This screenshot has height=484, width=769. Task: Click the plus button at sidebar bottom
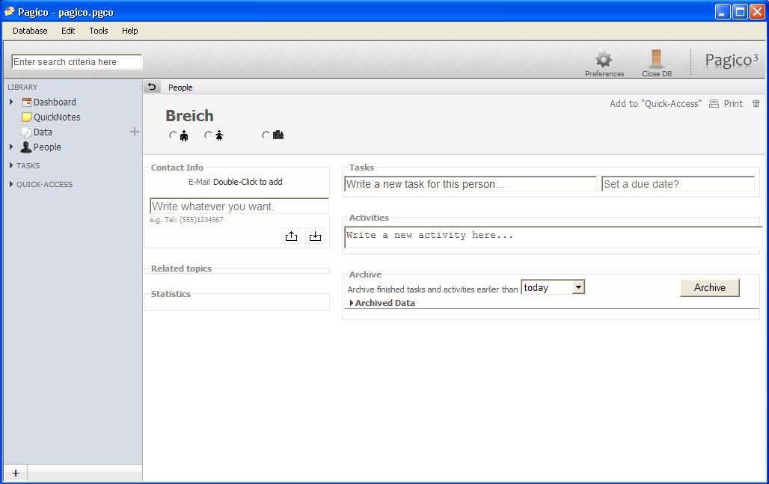pyautogui.click(x=16, y=473)
